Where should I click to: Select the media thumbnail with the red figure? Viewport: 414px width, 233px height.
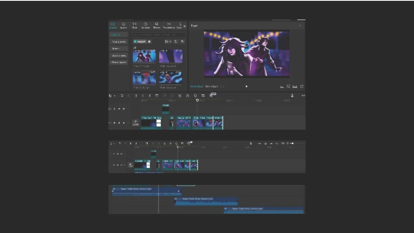coord(144,78)
